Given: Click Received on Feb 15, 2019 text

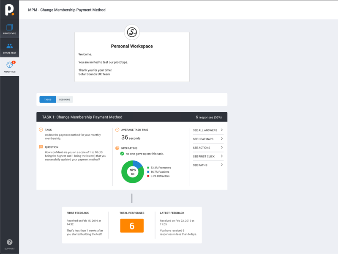Looking at the screenshot, I should coord(84,223).
